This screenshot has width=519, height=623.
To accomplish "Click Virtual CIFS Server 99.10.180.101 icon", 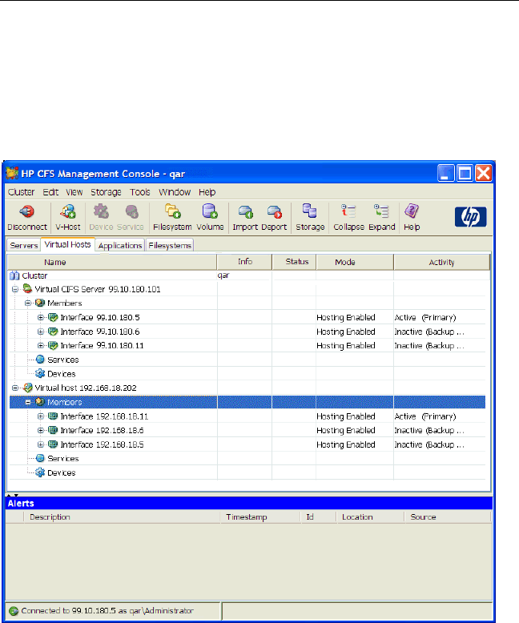I will click(27, 288).
